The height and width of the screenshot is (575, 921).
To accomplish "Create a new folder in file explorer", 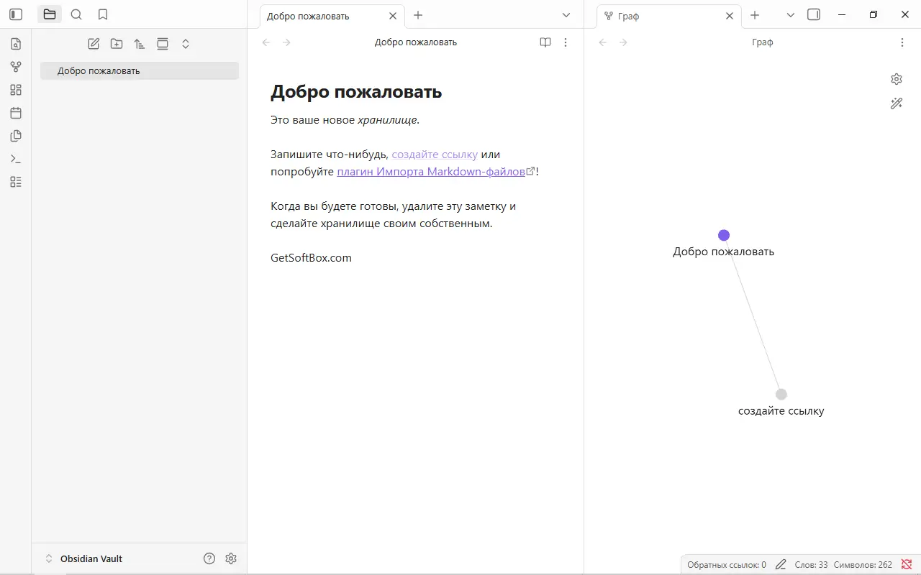I will point(117,44).
